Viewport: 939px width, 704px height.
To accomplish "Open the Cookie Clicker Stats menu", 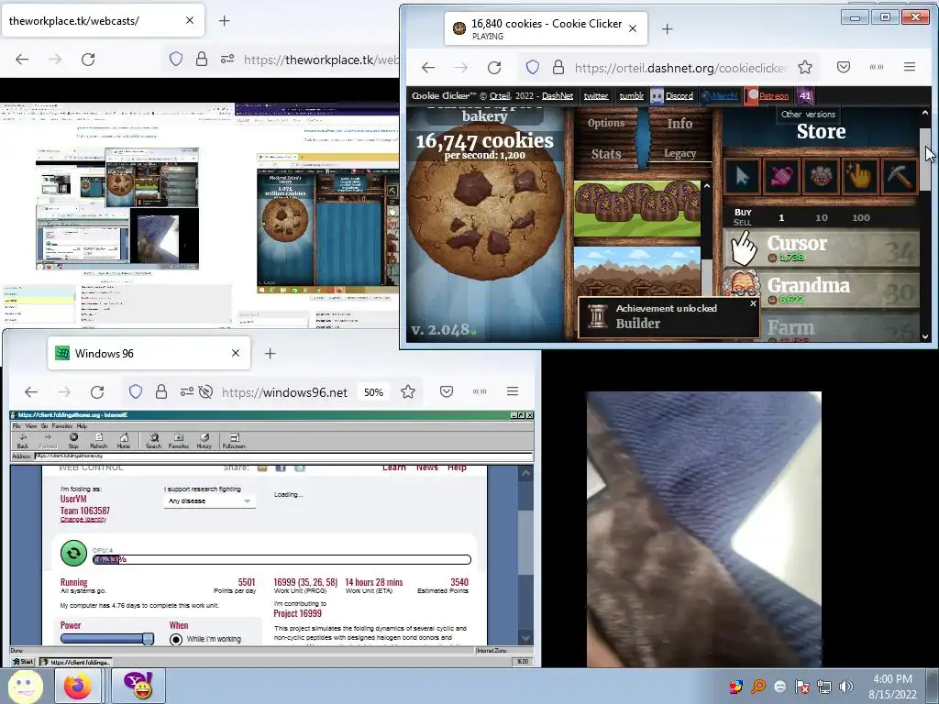I will (x=606, y=154).
